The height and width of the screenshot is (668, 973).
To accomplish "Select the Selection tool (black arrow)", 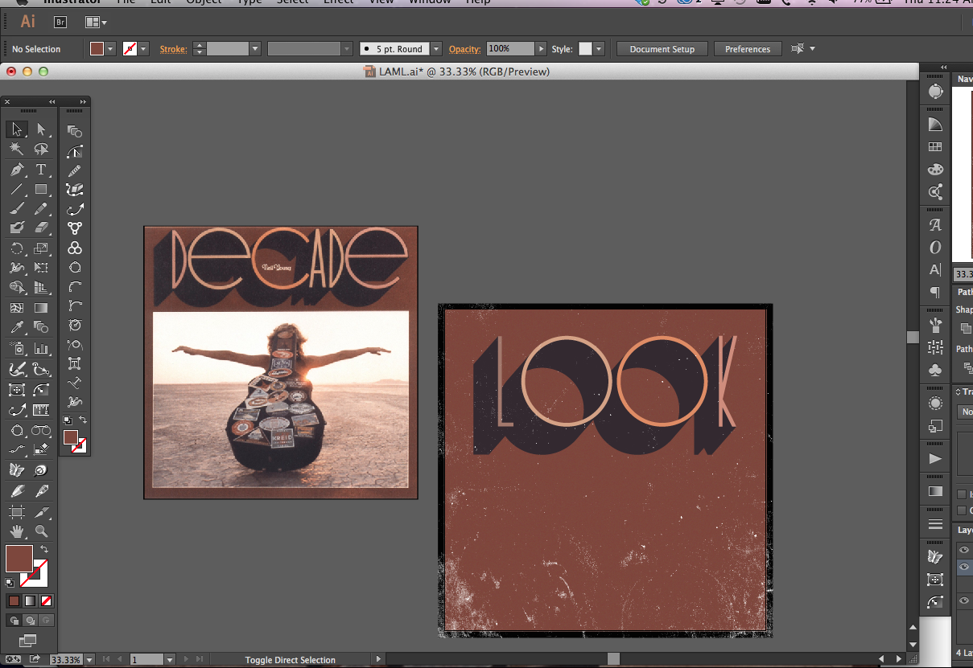I will pyautogui.click(x=17, y=129).
